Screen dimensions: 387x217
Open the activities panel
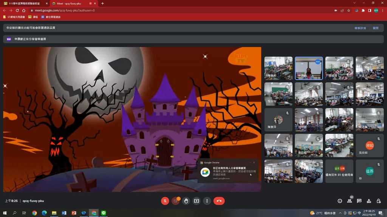(369, 201)
